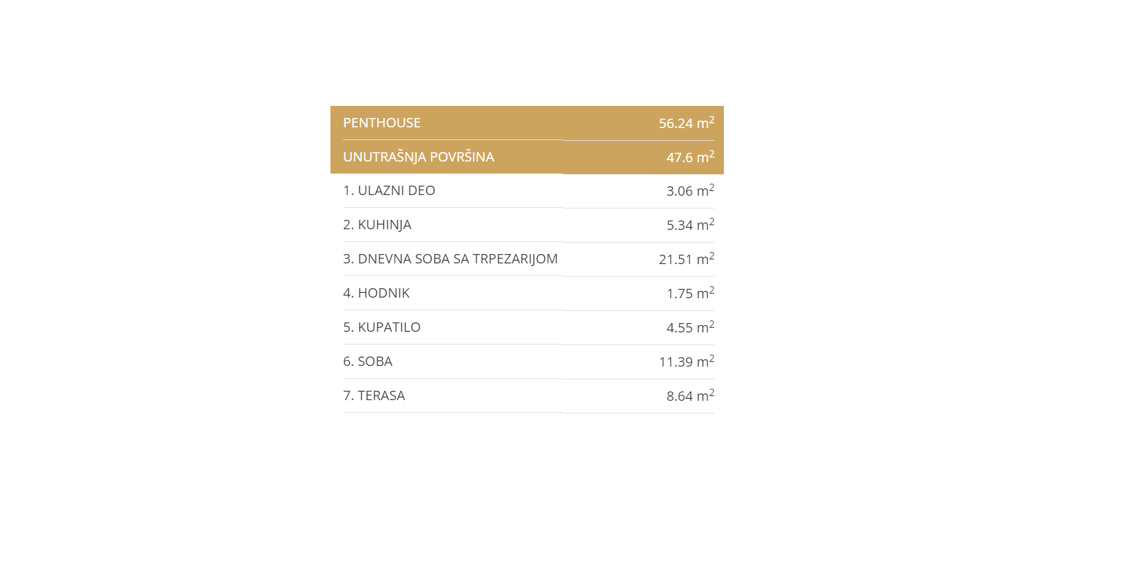Image resolution: width=1126 pixels, height=561 pixels.
Task: Click the 5.34 m² kitchen area value
Action: click(689, 225)
